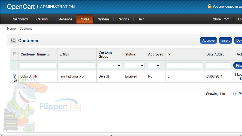Open the Approved filter dropdown
This screenshot has width=242, height=136.
tap(154, 66)
